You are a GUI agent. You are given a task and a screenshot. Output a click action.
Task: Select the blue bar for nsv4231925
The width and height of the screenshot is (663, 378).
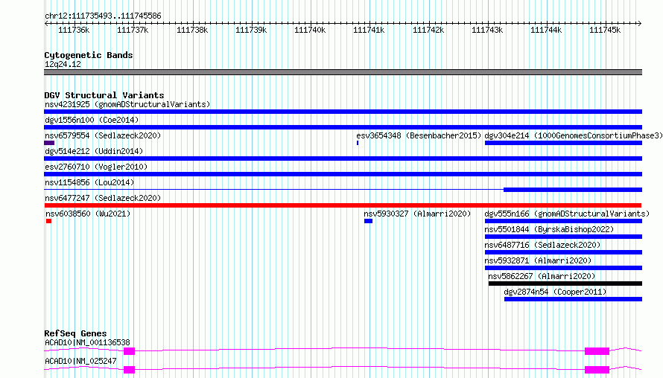point(343,112)
